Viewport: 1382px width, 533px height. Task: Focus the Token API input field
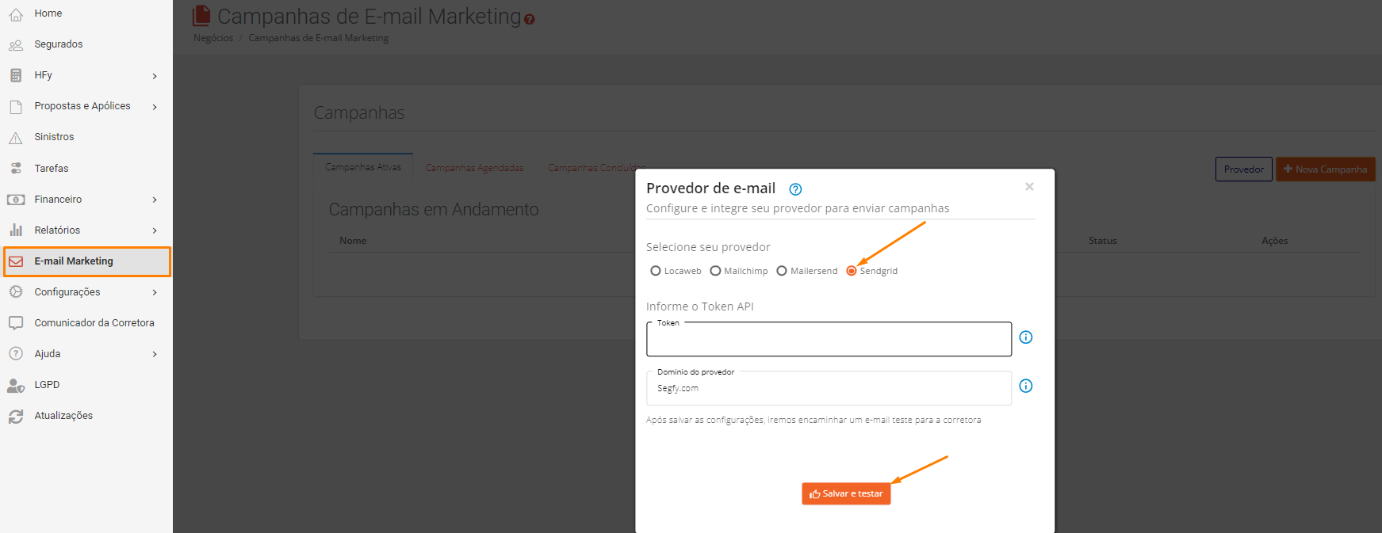coord(829,339)
